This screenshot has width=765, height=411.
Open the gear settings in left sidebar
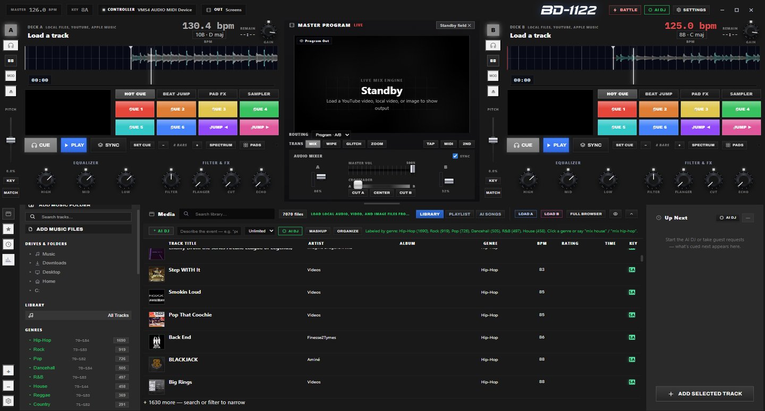[x=8, y=401]
